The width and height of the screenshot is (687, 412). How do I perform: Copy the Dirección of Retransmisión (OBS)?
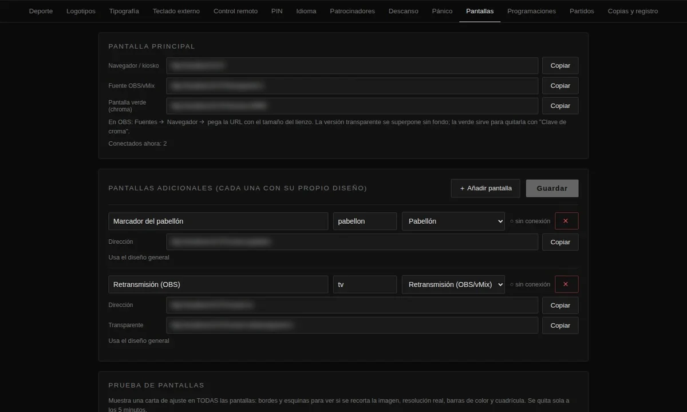560,305
